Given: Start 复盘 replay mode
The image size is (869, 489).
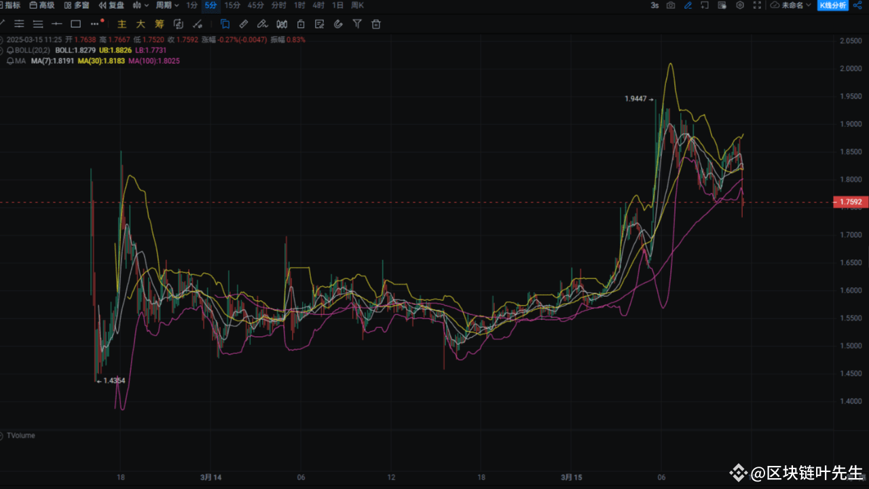Looking at the screenshot, I should 111,5.
